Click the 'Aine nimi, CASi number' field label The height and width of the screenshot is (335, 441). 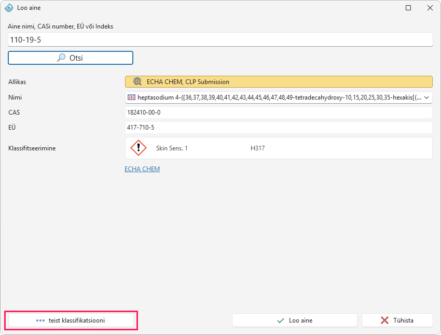[61, 26]
